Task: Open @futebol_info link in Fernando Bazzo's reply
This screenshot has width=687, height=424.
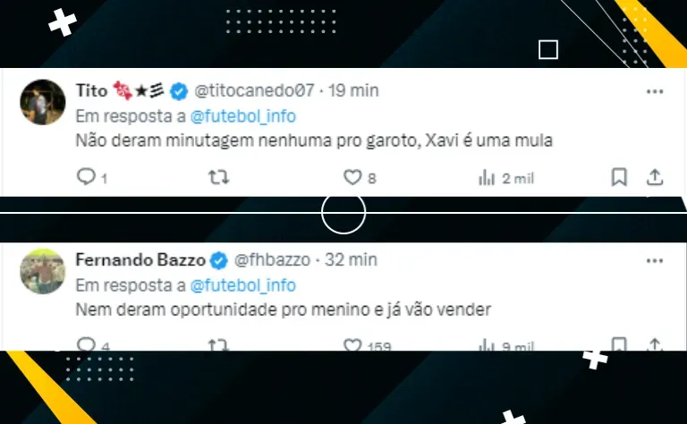Action: tap(243, 285)
